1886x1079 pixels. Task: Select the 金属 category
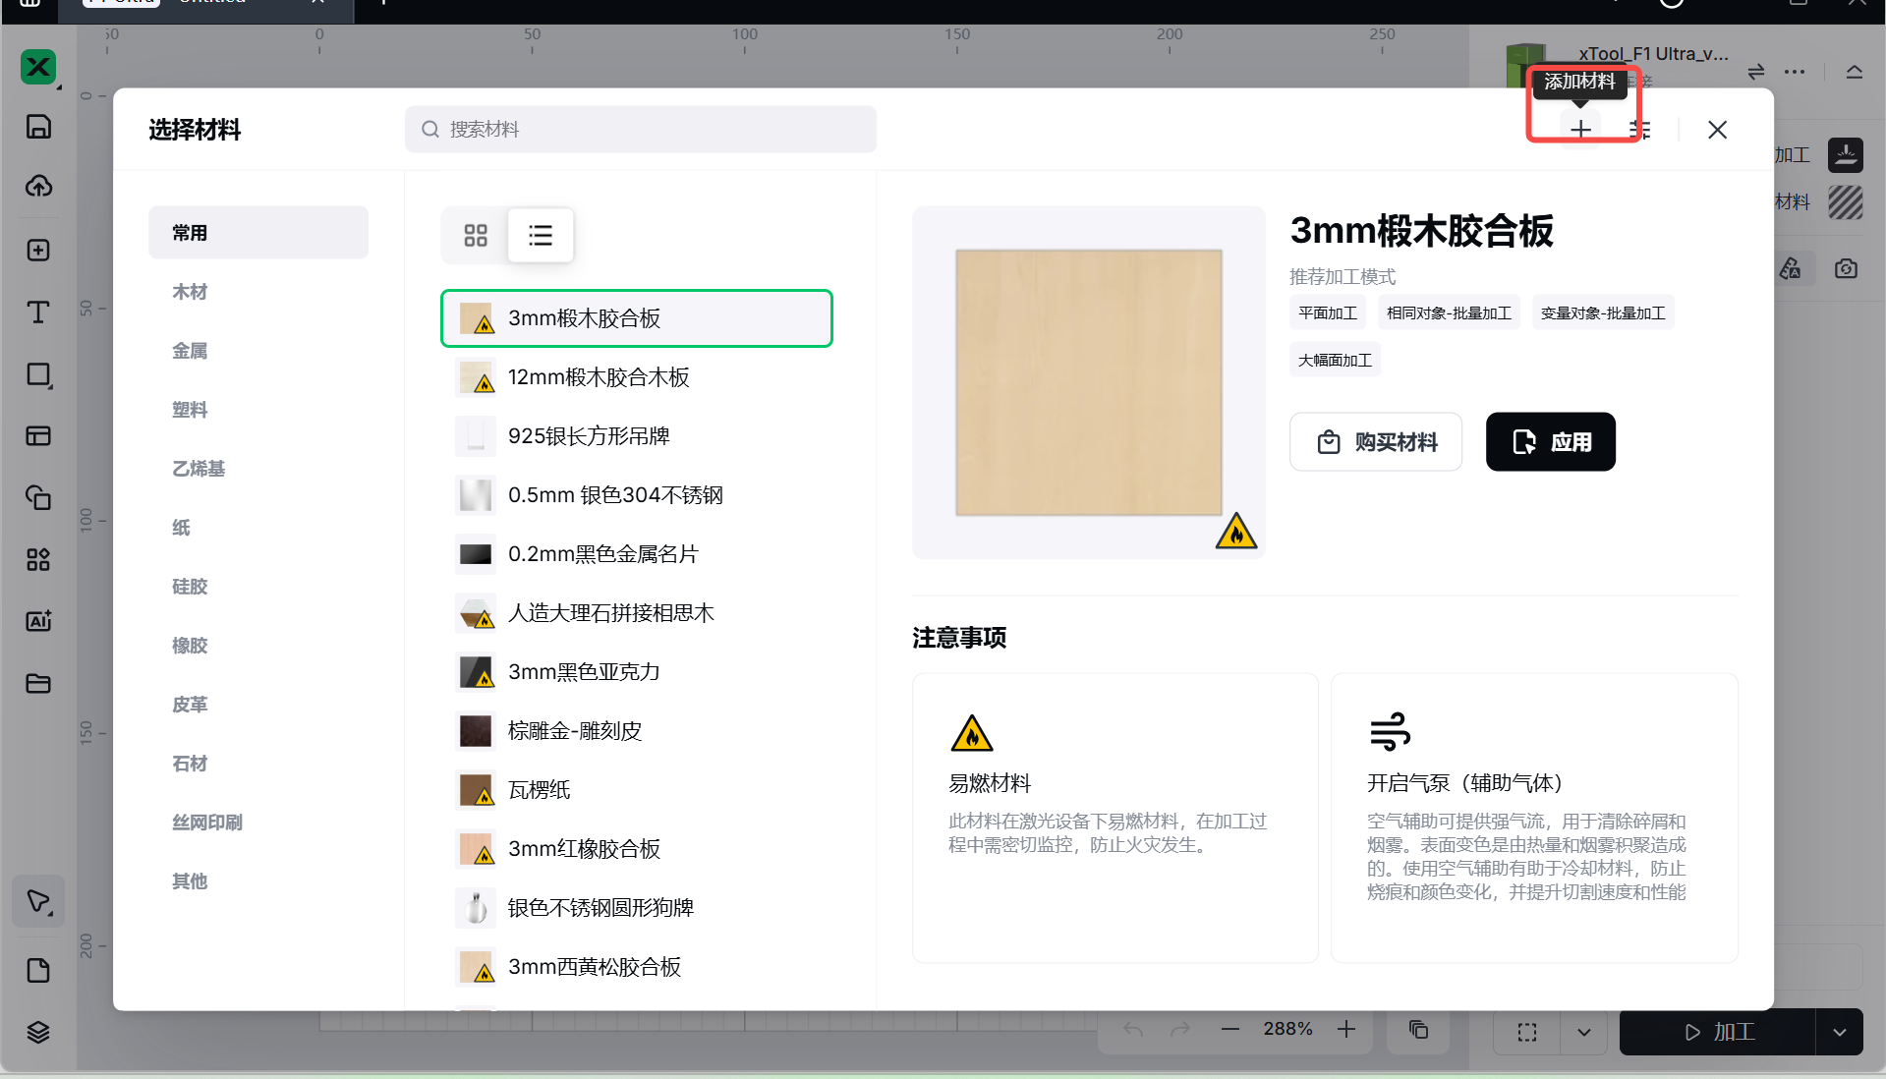[x=190, y=351]
